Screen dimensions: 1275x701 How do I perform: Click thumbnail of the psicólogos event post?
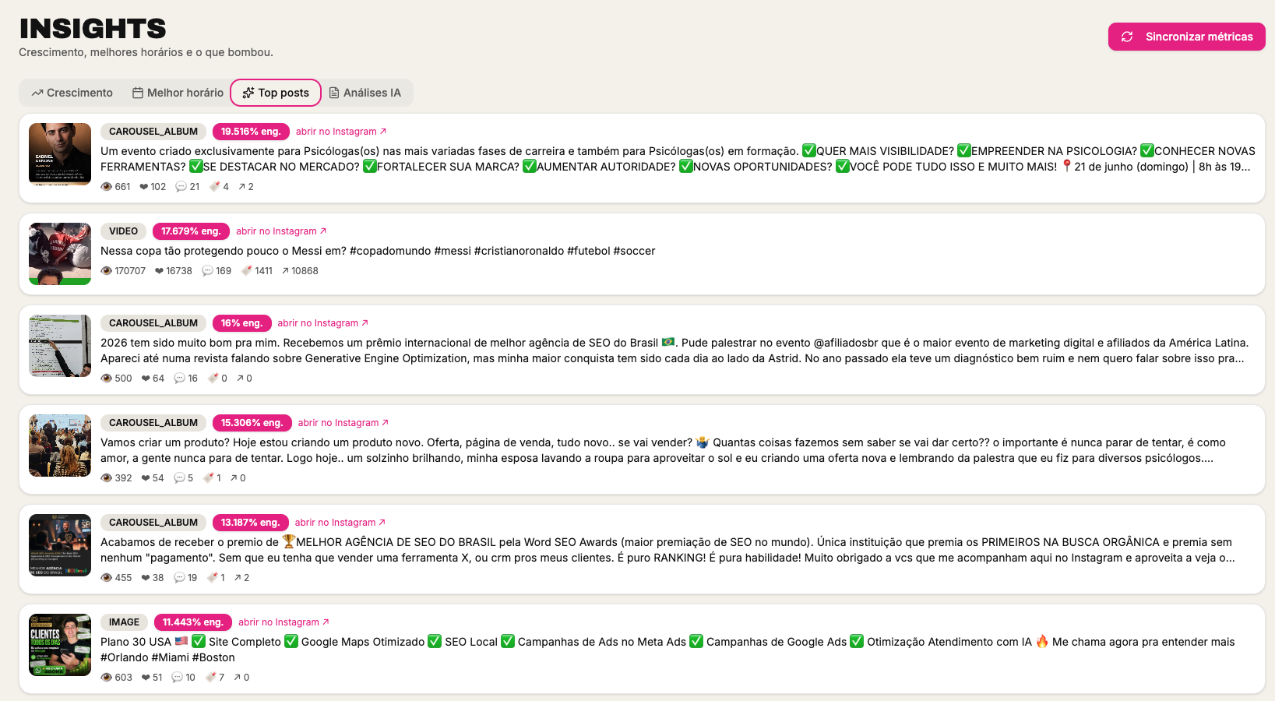pyautogui.click(x=60, y=154)
